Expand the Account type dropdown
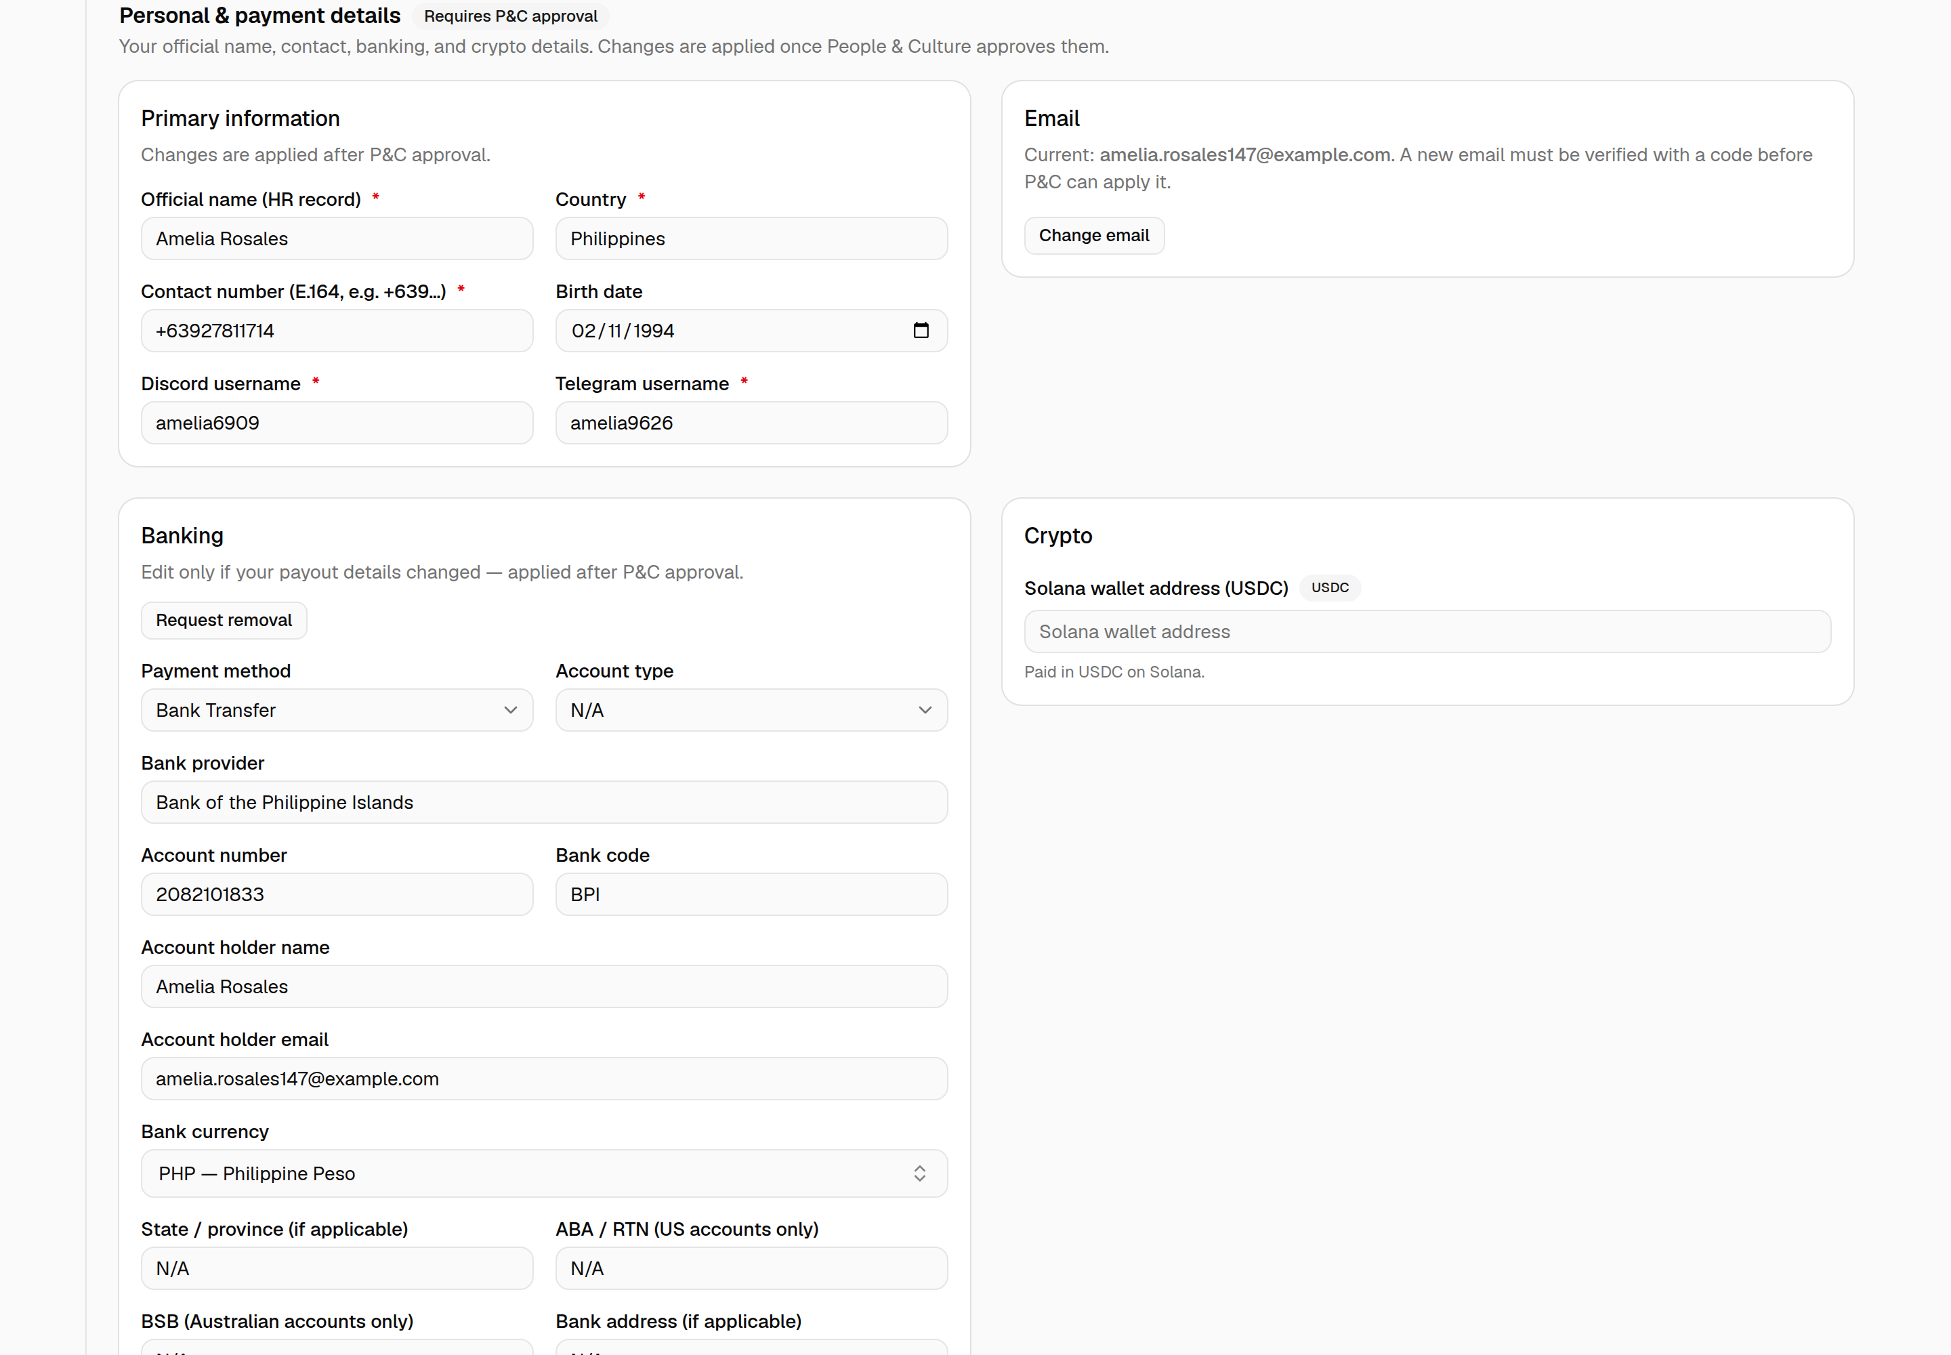1951x1355 pixels. [751, 710]
